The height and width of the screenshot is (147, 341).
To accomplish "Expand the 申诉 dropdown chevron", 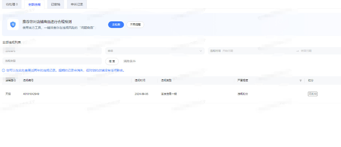I will pyautogui.click(x=201, y=51).
